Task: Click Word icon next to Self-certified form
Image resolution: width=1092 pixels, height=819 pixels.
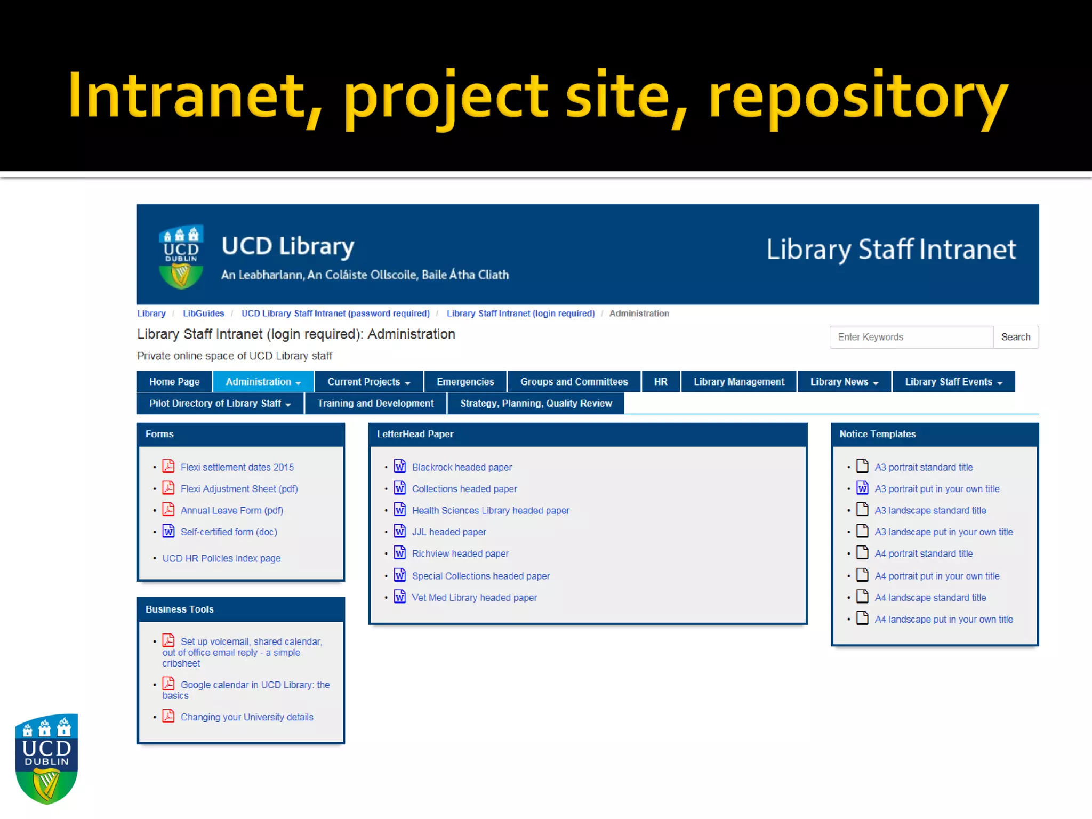Action: pos(168,531)
